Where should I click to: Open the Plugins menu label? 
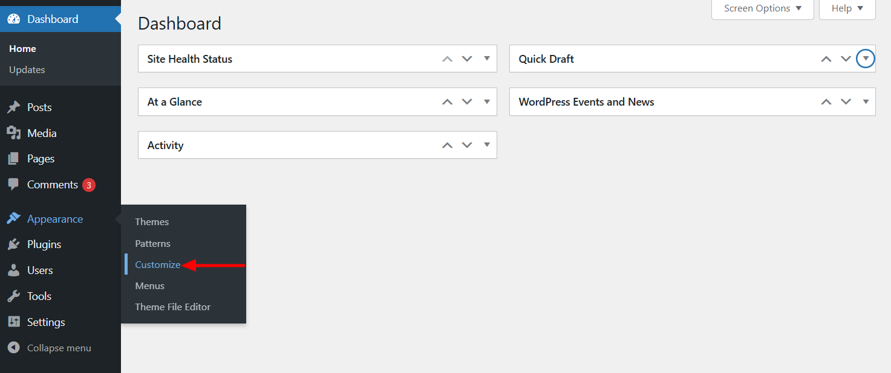[x=44, y=244]
